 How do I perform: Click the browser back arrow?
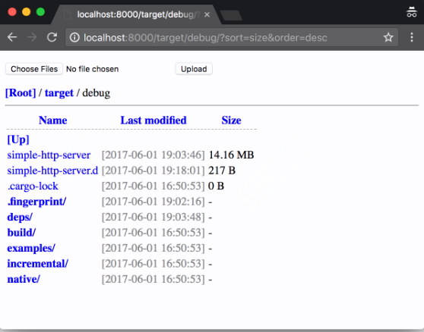[12, 37]
